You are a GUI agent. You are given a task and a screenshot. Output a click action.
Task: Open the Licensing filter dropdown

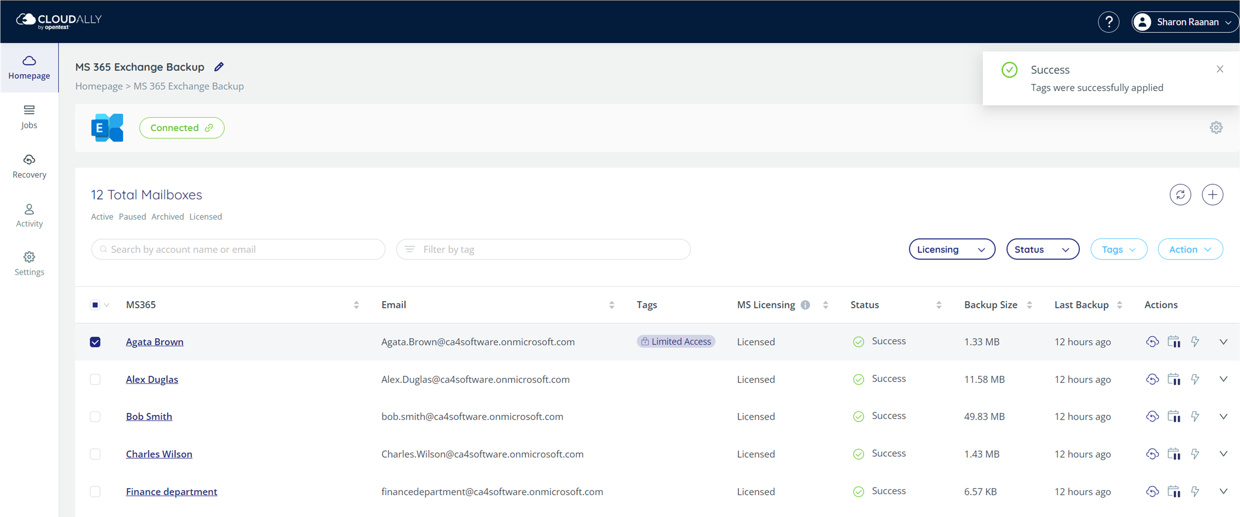(952, 249)
